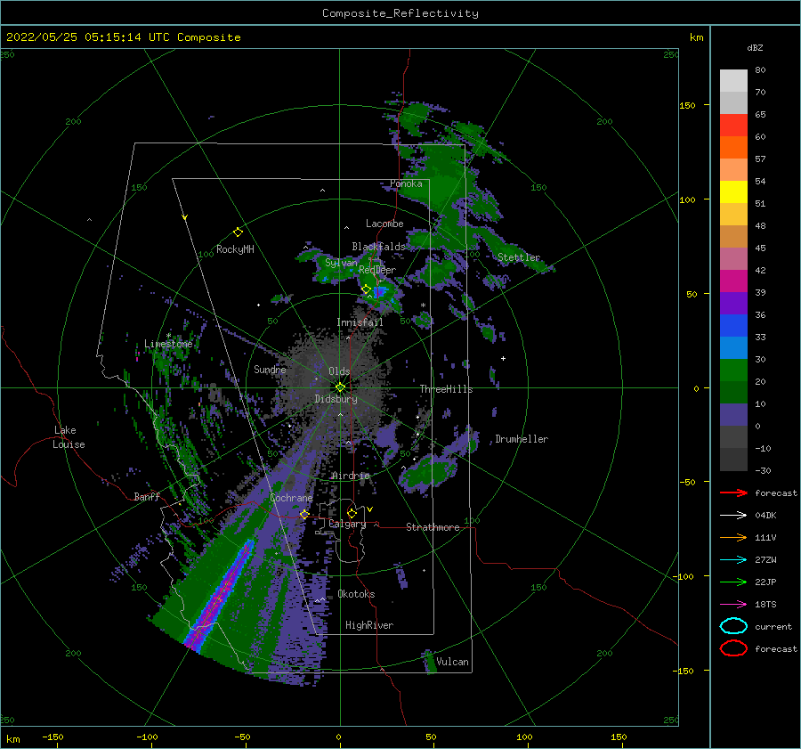Image resolution: width=801 pixels, height=749 pixels.
Task: Click the Strathmore label
Action: click(x=433, y=527)
